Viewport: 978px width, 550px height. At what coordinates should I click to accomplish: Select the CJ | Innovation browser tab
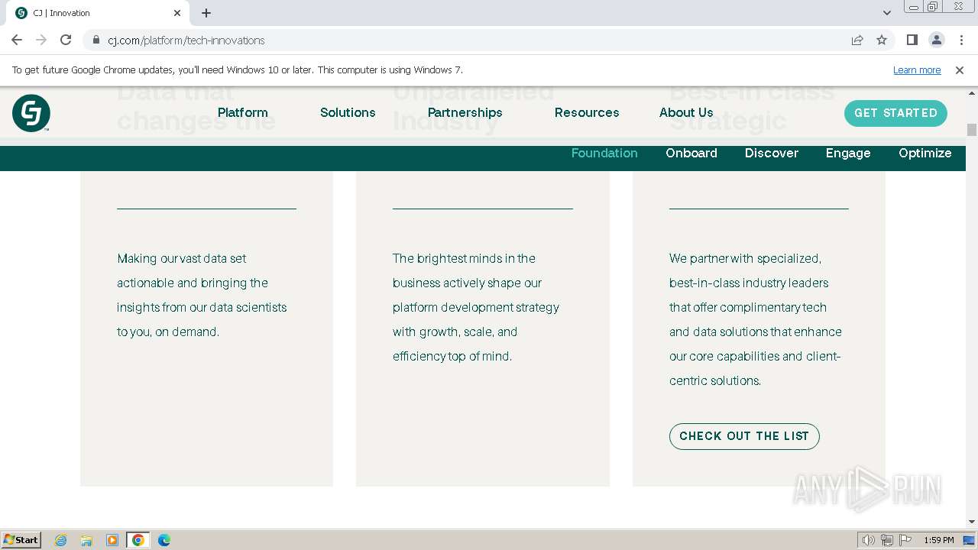coord(98,13)
